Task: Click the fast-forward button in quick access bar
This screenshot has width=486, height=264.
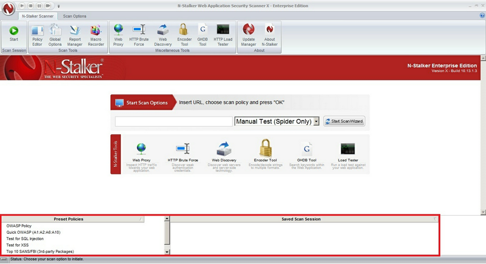Action: pos(48,5)
